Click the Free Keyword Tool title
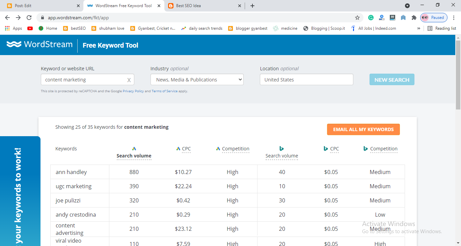Image resolution: width=461 pixels, height=246 pixels. point(110,45)
